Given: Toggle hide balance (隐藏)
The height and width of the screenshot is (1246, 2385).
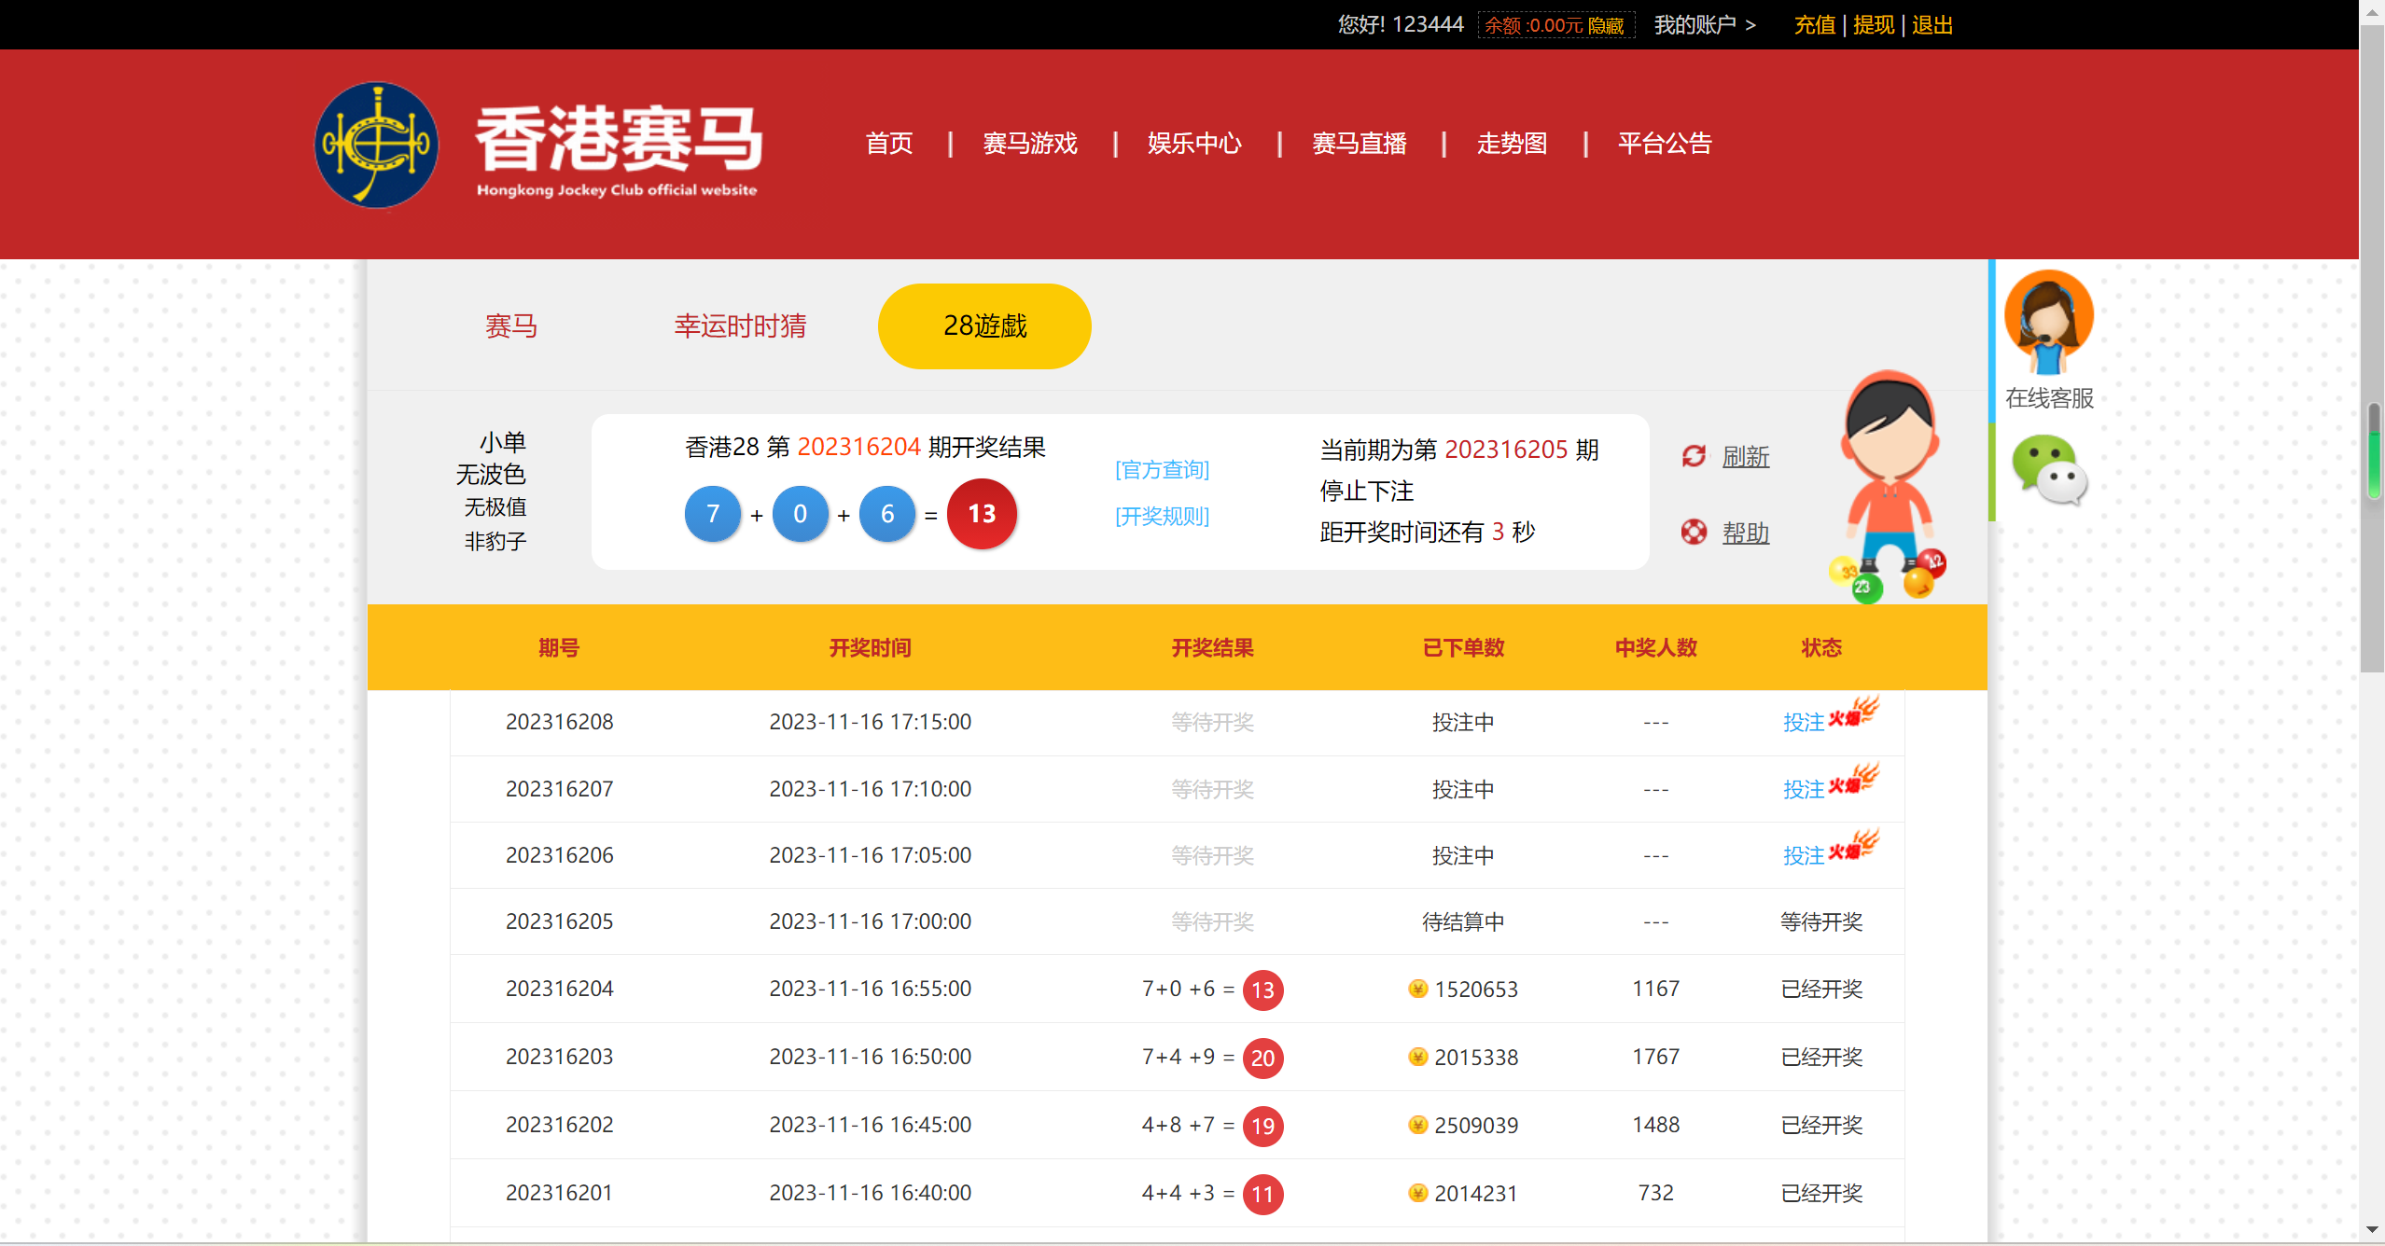Looking at the screenshot, I should 1606,25.
